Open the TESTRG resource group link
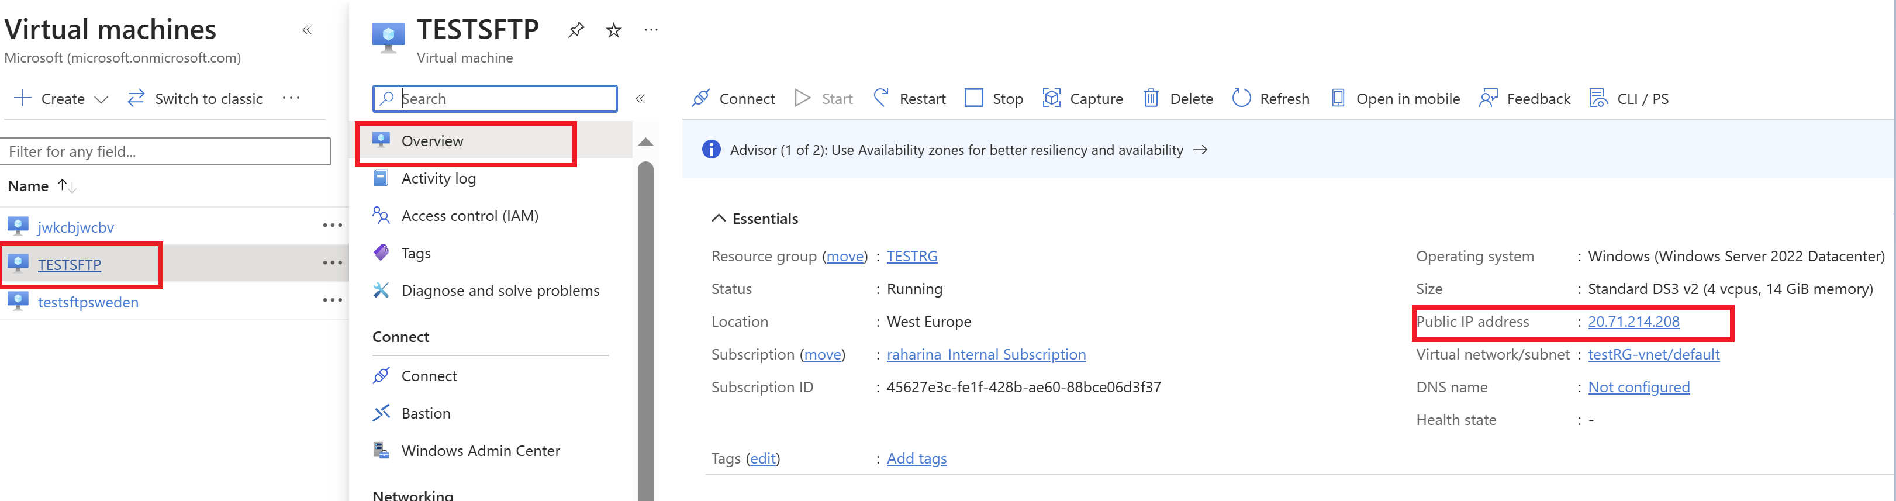Viewport: 1896px width, 501px height. coord(911,256)
